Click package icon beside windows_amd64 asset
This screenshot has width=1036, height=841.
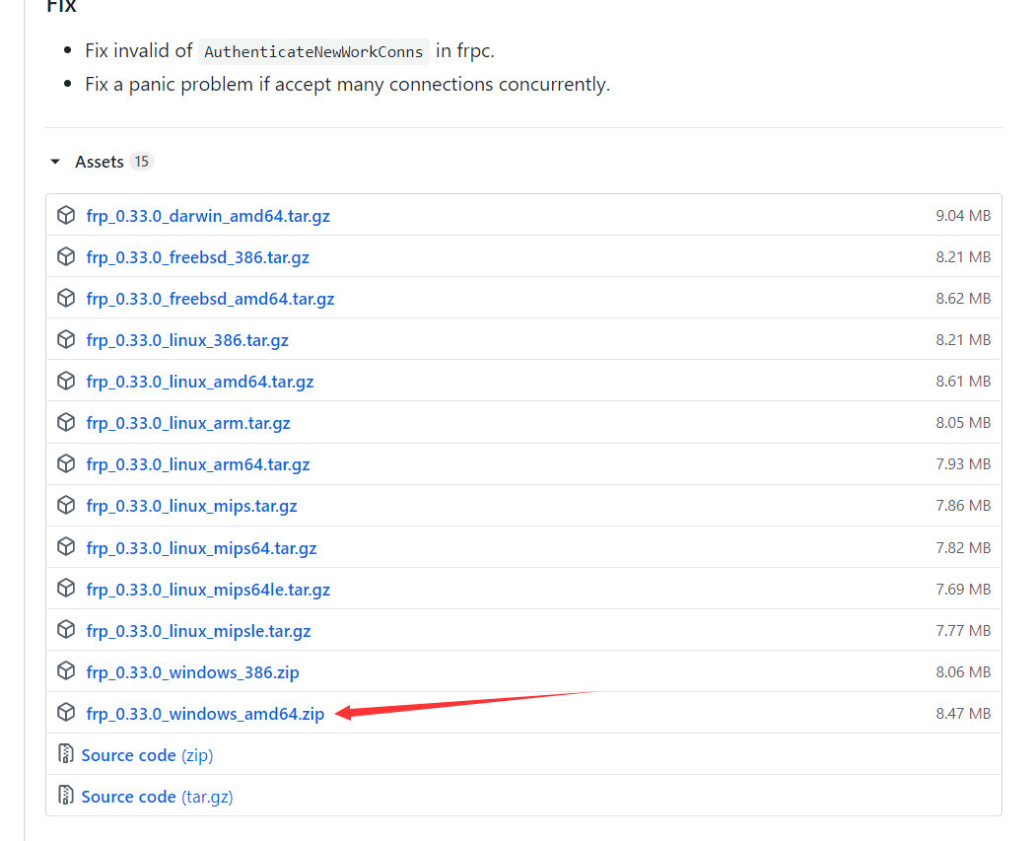[66, 712]
